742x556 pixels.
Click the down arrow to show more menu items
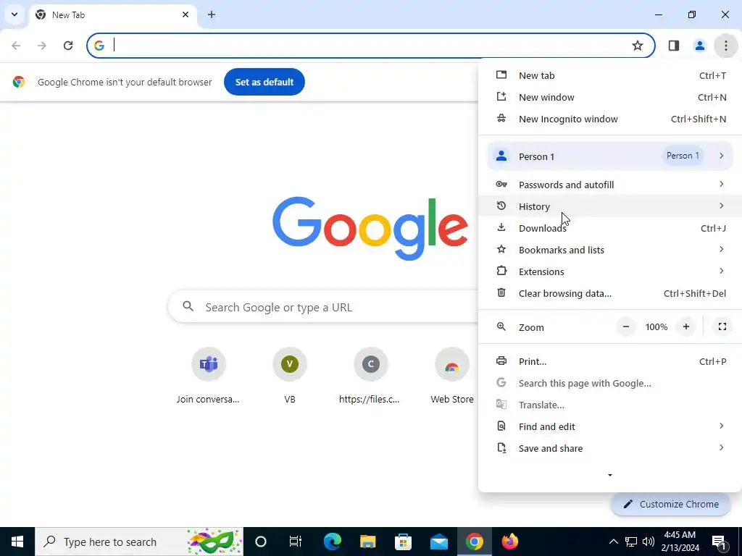pyautogui.click(x=610, y=475)
